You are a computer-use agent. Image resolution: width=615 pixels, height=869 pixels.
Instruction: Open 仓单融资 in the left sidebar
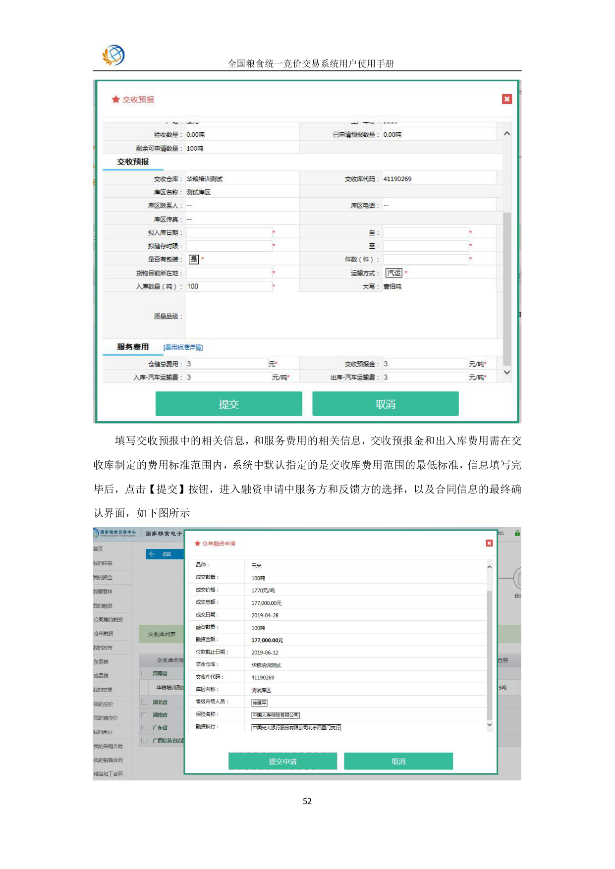[x=104, y=634]
